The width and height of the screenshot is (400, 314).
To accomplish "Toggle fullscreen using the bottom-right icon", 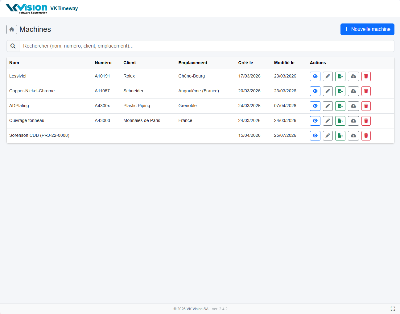I will (x=393, y=309).
